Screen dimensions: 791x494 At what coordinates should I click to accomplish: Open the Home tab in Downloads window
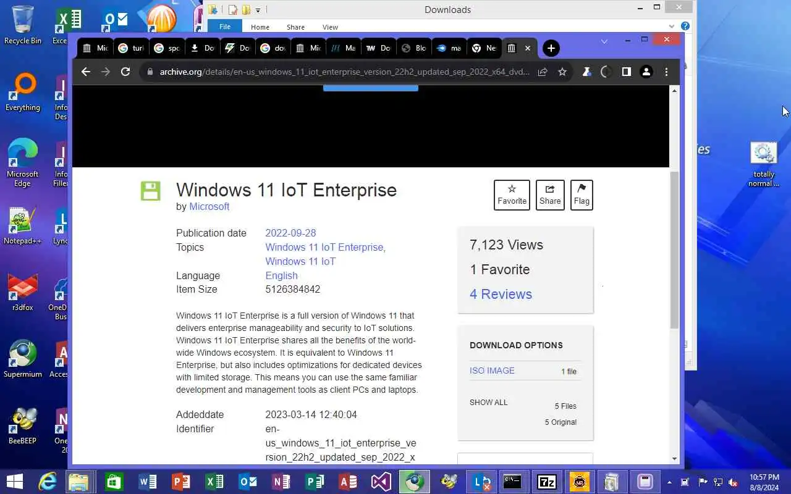coord(260,27)
